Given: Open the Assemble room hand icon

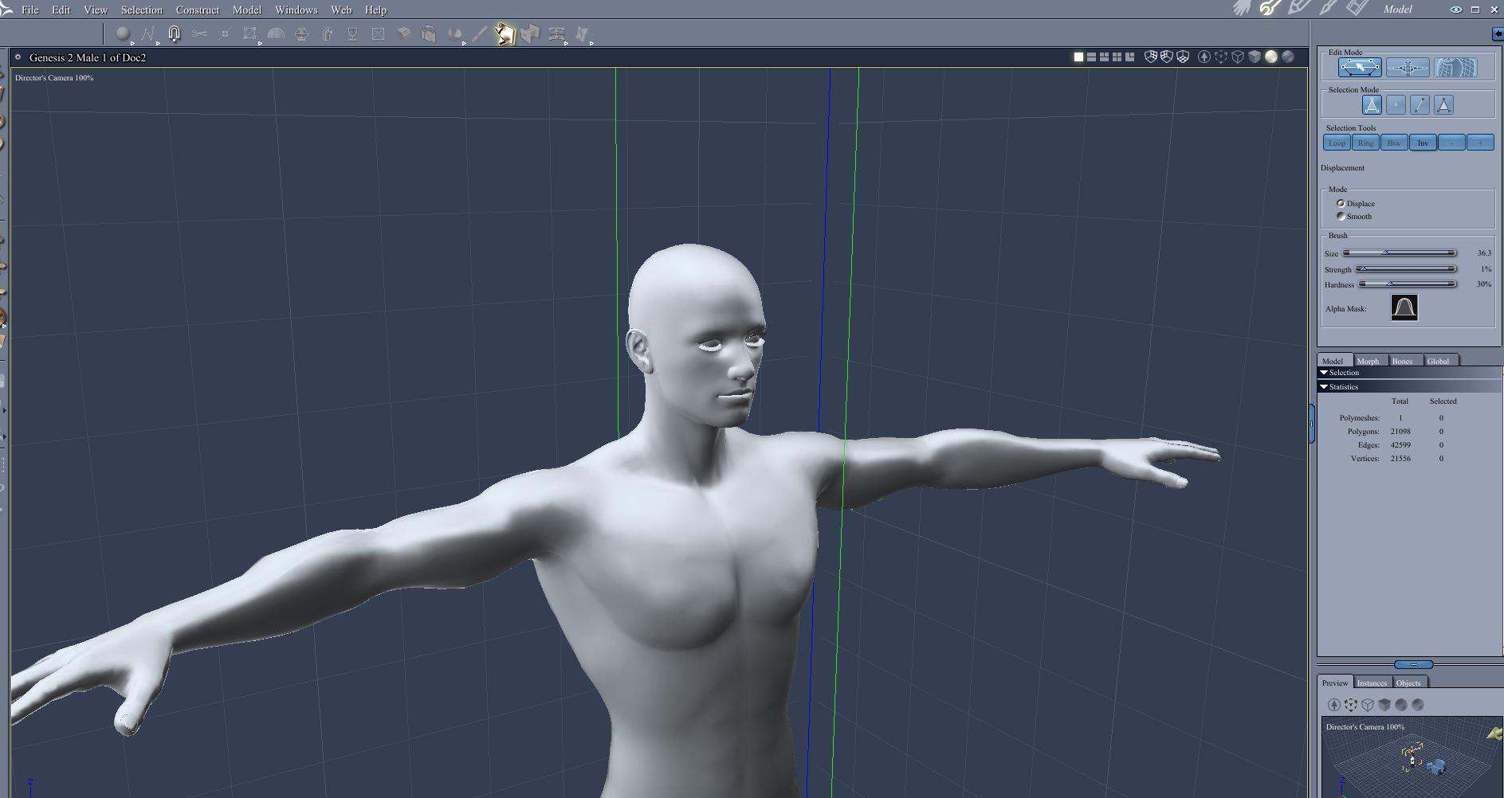Looking at the screenshot, I should coord(1242,9).
